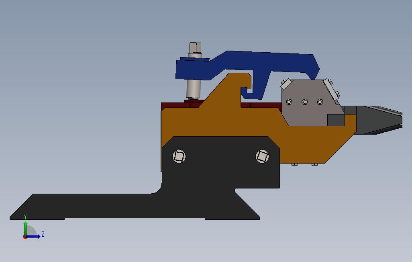Select the middle screw on gray block
Image resolution: width=412 pixels, height=262 pixels.
[304, 102]
